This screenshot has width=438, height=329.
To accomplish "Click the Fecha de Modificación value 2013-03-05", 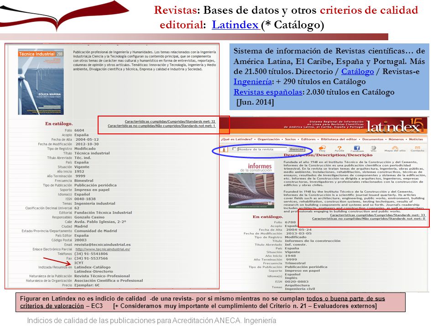I will coord(298,233).
